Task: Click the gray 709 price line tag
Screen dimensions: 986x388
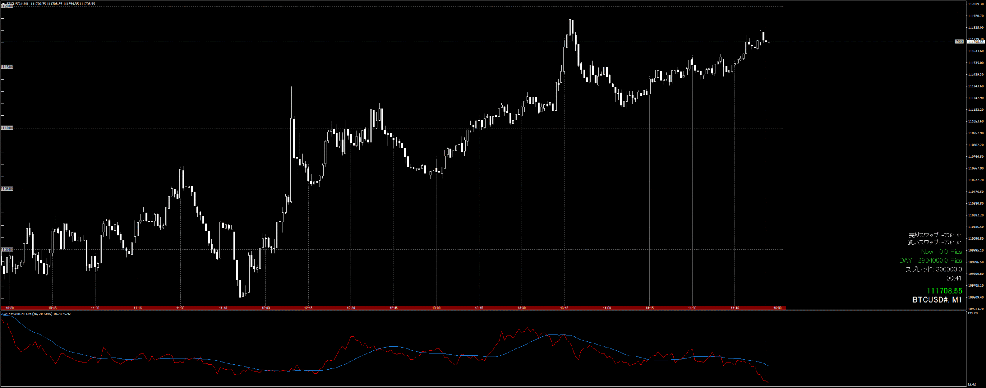Action: (x=959, y=42)
